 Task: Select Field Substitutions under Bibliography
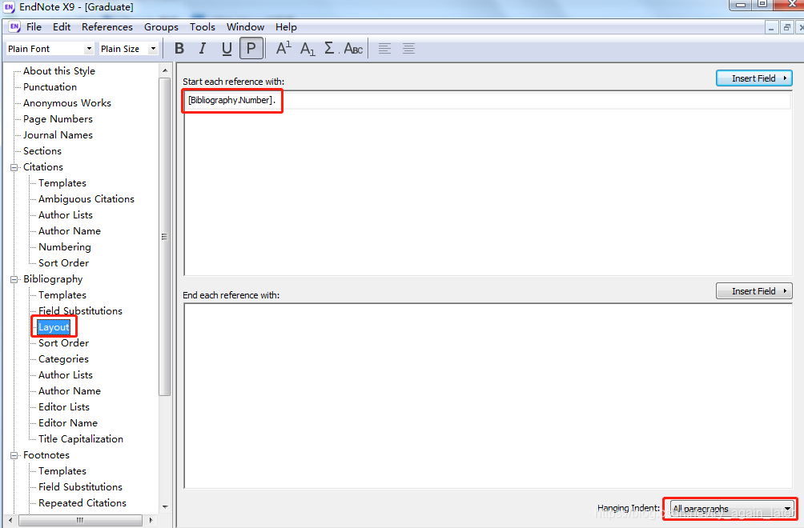point(80,311)
